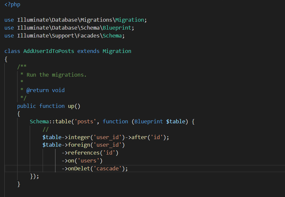Viewport: 285px width, 197px height.
Task: Click the $table closure parameter
Action: click(175, 122)
